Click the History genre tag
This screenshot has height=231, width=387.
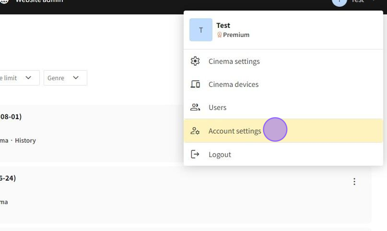click(x=25, y=140)
